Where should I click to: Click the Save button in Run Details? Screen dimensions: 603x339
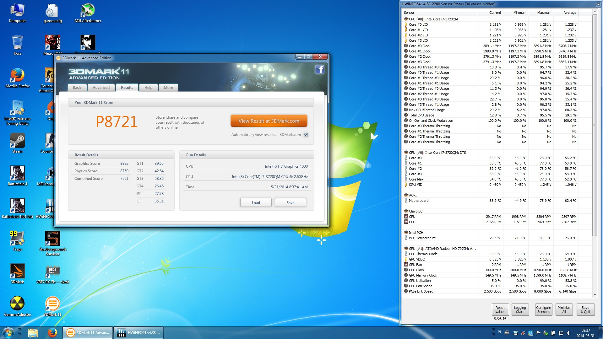coord(290,202)
